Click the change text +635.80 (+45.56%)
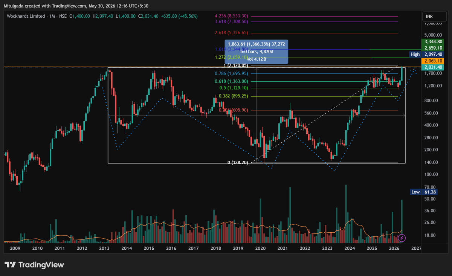Image resolution: width=452 pixels, height=276 pixels. 179,16
